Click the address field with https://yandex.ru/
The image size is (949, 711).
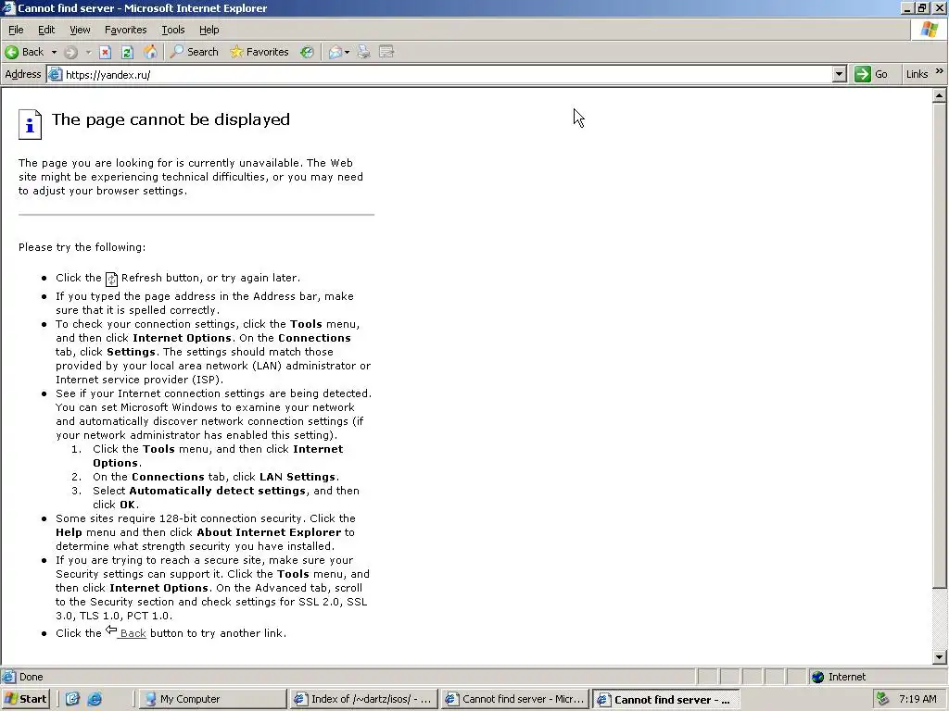(447, 74)
